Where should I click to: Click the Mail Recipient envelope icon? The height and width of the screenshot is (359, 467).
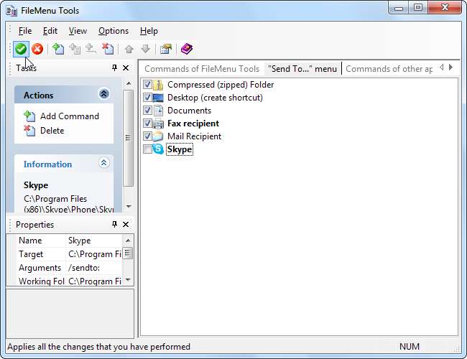click(158, 136)
